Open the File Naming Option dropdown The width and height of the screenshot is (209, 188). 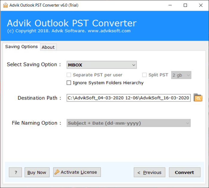(128, 123)
